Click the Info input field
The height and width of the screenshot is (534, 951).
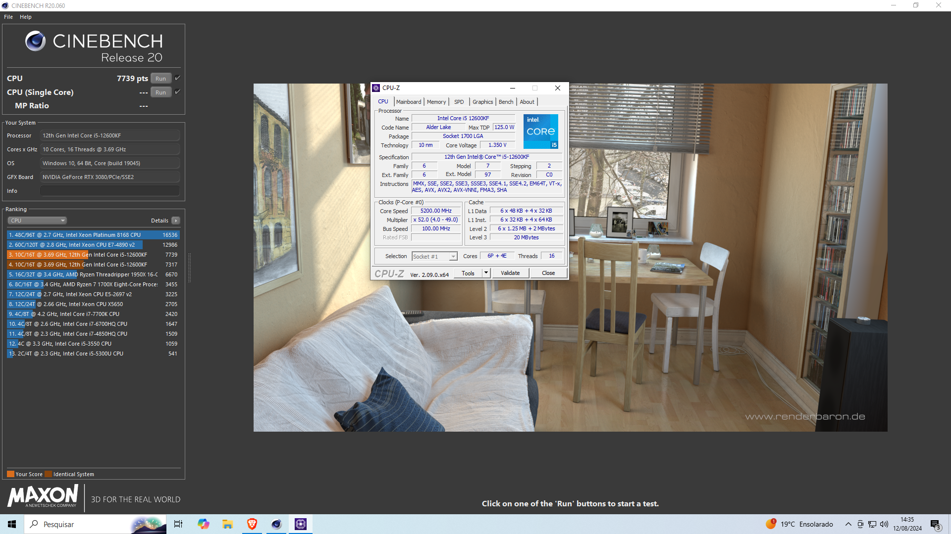click(x=110, y=191)
